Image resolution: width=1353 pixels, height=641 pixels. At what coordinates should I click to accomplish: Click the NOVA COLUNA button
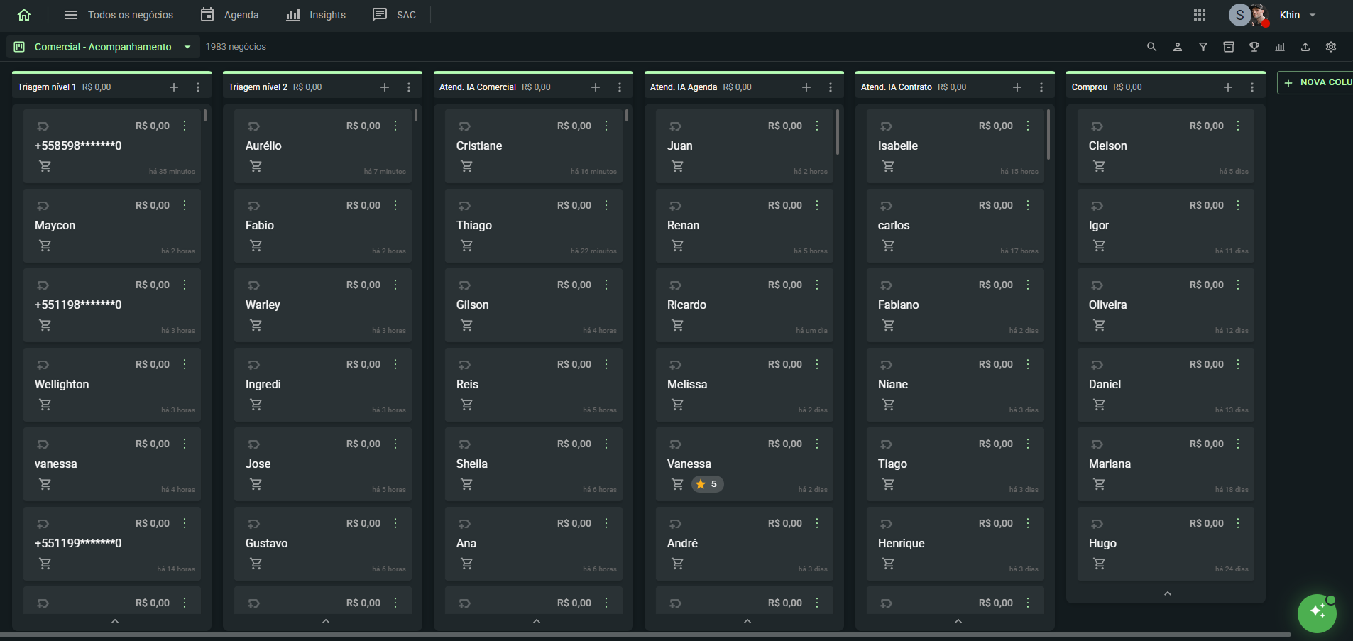click(1316, 82)
